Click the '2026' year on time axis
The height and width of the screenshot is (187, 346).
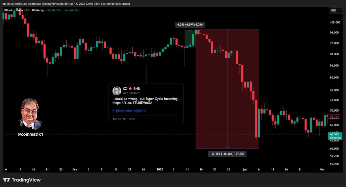click(x=160, y=169)
